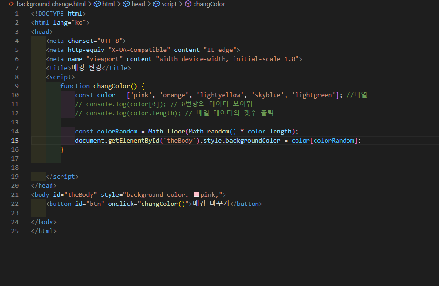Click the HTML file icon in breadcrumb
439x286 pixels.
pos(11,4)
